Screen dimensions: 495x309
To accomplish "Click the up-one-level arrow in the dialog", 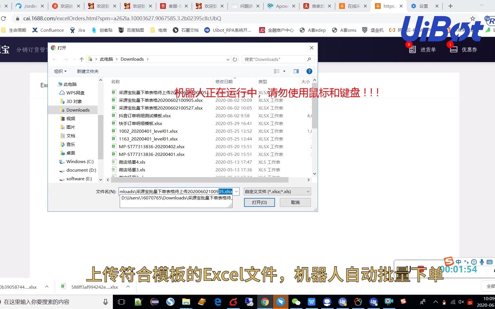I will click(x=81, y=59).
